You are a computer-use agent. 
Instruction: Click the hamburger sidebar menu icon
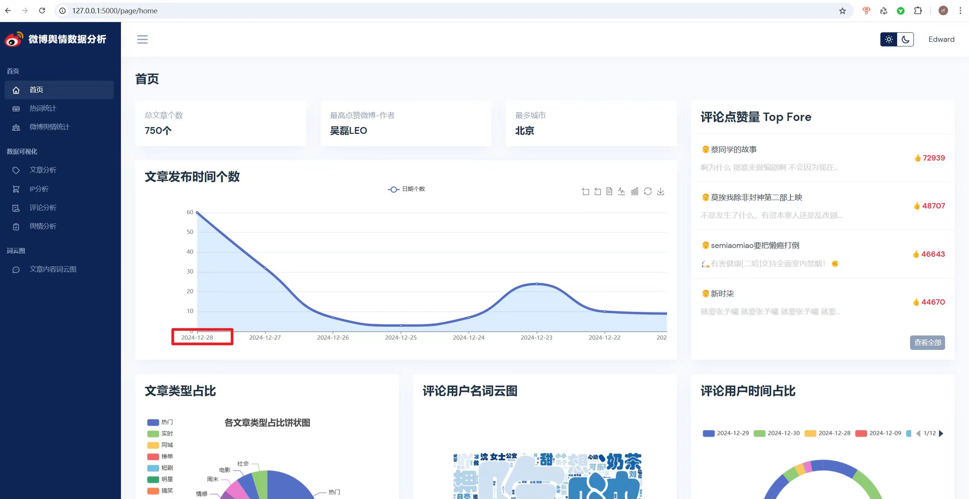(142, 39)
